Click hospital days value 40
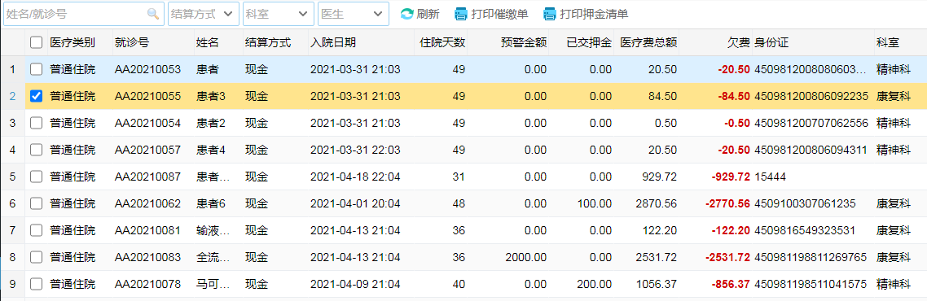 [x=459, y=284]
